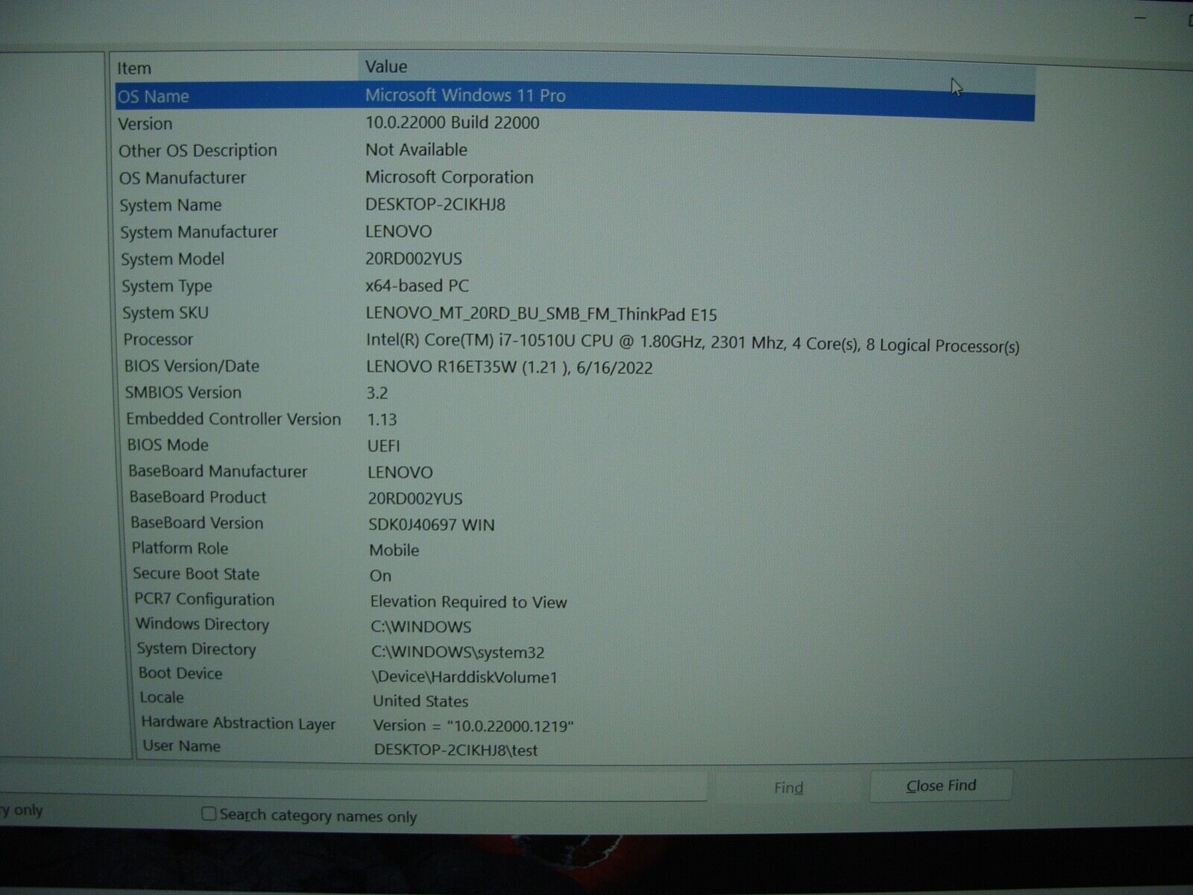Click the value 10.0.22000 Build 22000
The height and width of the screenshot is (895, 1193).
[x=452, y=122]
